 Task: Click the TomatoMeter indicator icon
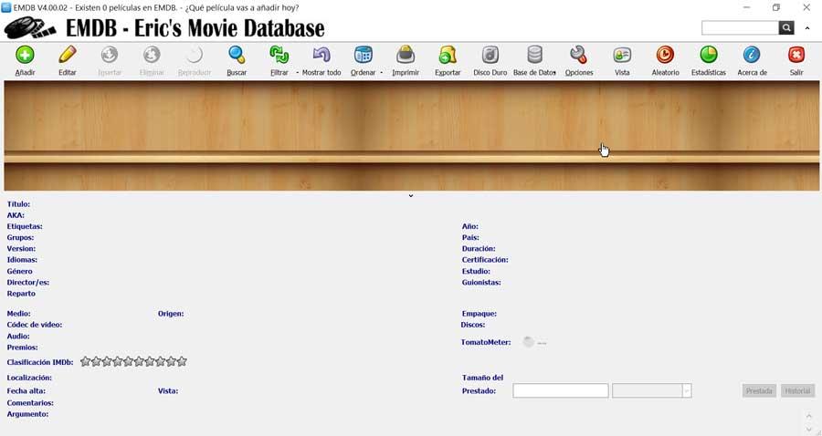(x=528, y=342)
